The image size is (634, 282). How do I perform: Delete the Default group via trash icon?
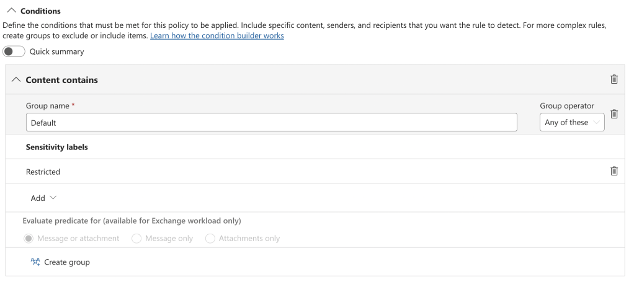(x=614, y=114)
